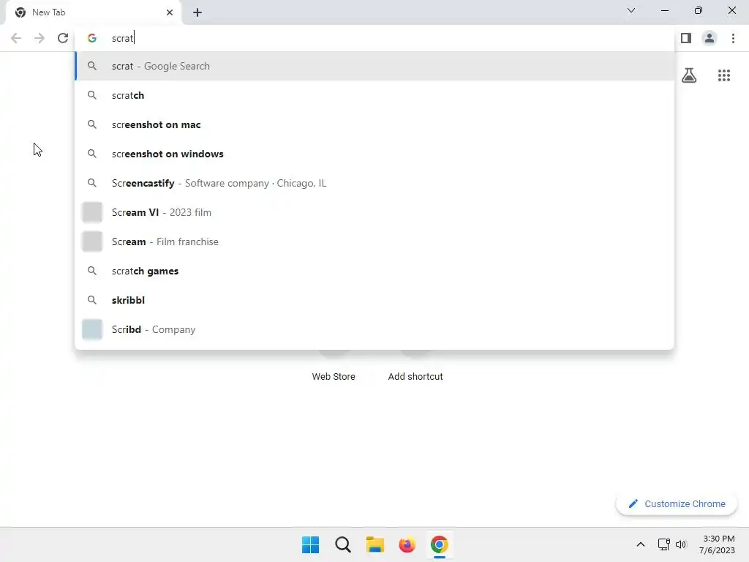Go back with the back arrow
The height and width of the screenshot is (562, 749).
pyautogui.click(x=16, y=38)
